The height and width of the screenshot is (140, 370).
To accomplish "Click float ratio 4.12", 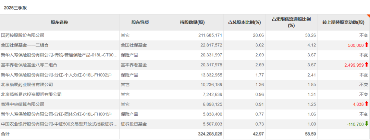I will coord(312,45).
